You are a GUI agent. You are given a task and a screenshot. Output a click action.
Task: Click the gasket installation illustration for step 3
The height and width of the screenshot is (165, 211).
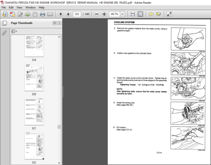188,64
